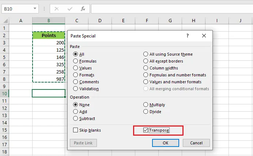This screenshot has height=156, width=253.
Task: Select column H header
Action: click(x=193, y=21)
